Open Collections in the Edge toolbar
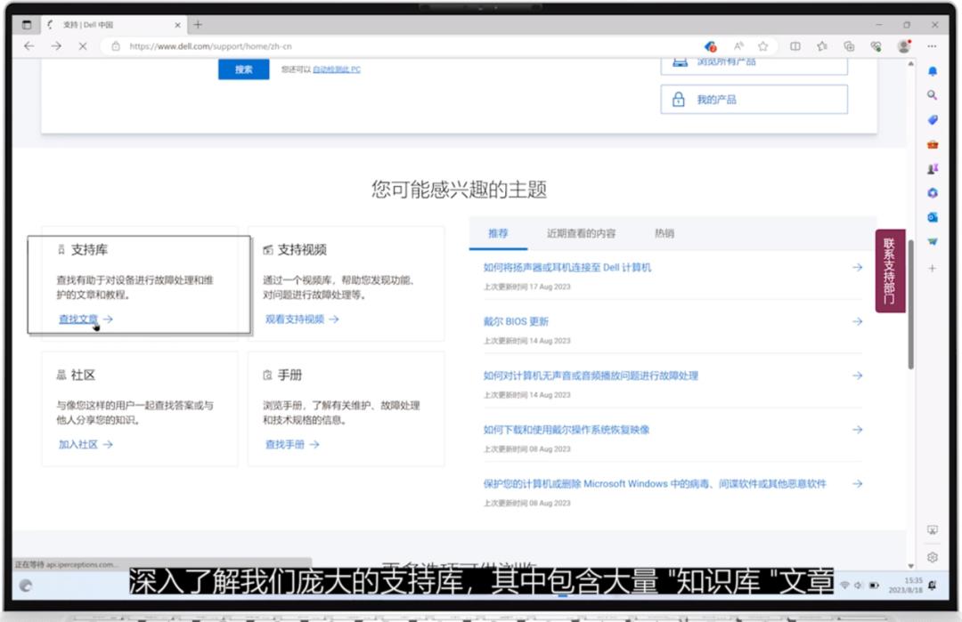The height and width of the screenshot is (622, 962). coord(851,46)
